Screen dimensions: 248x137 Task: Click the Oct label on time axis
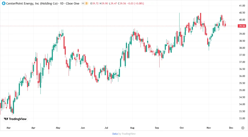(x=182, y=128)
